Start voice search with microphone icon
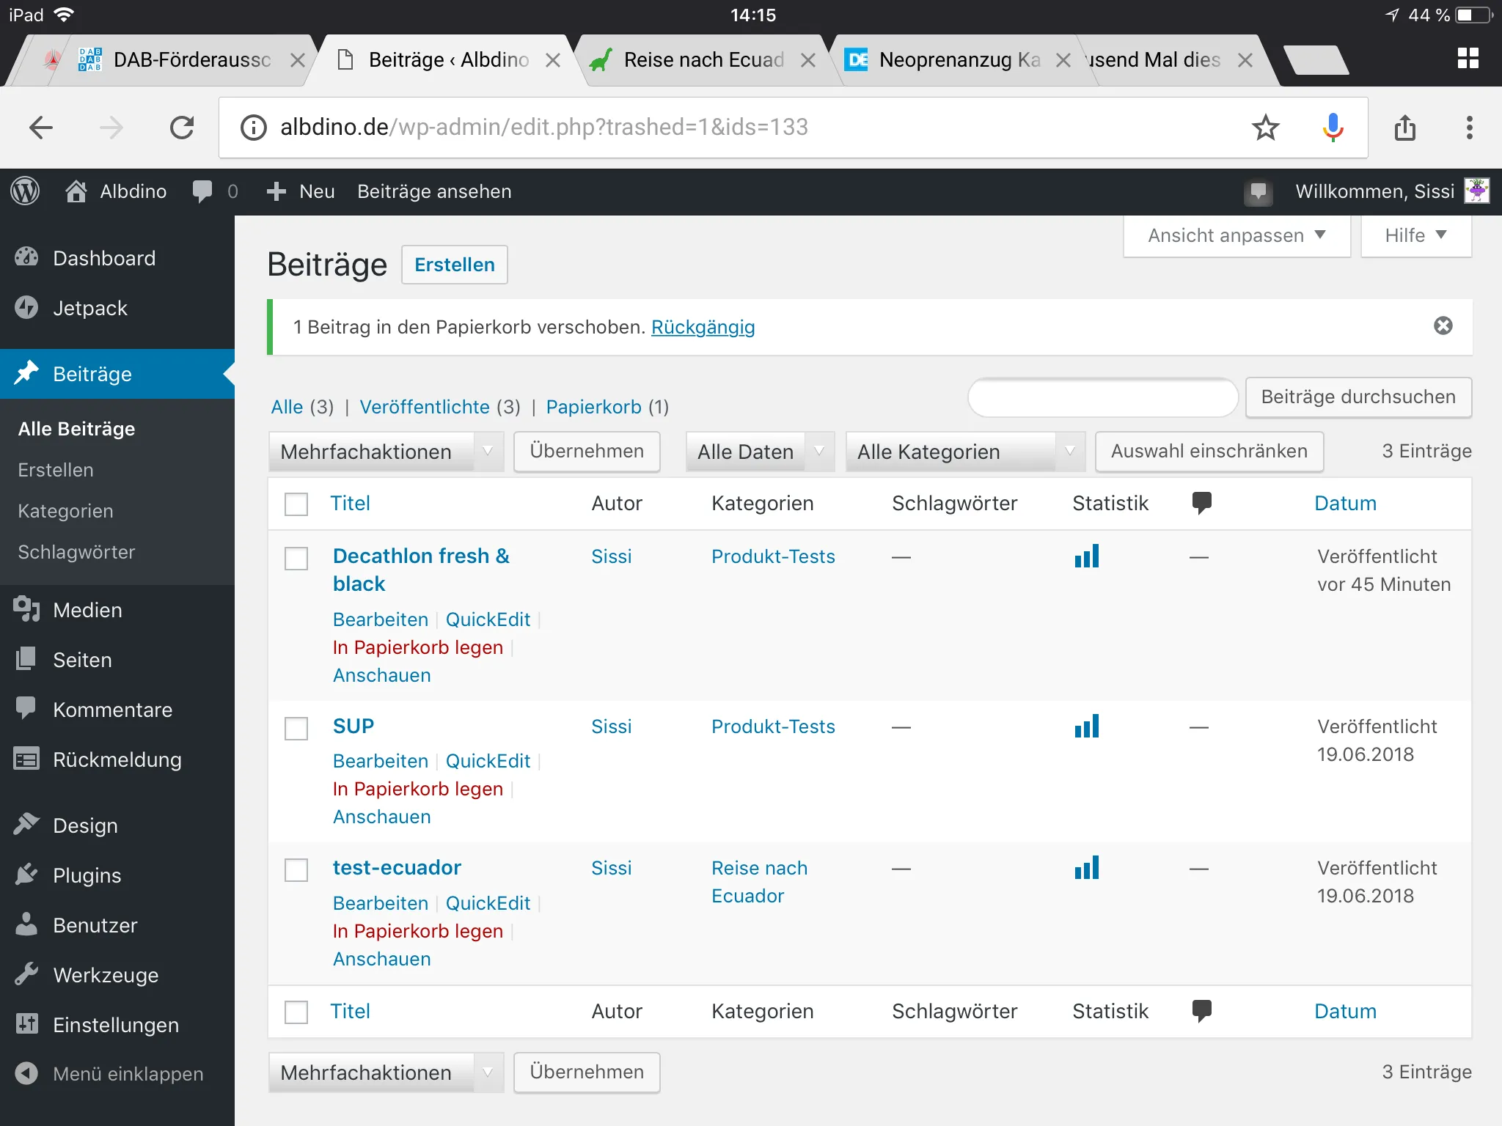This screenshot has height=1126, width=1502. tap(1333, 128)
